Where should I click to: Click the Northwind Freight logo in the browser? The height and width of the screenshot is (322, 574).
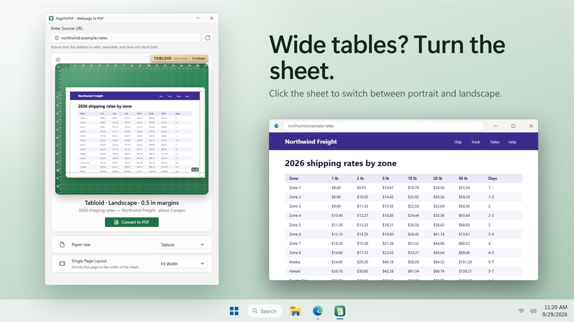point(311,142)
